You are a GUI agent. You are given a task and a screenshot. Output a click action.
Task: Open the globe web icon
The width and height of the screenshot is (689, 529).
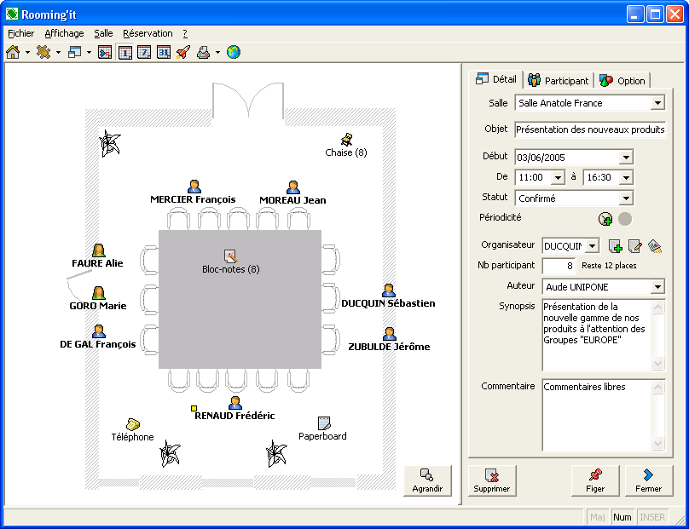tap(233, 52)
